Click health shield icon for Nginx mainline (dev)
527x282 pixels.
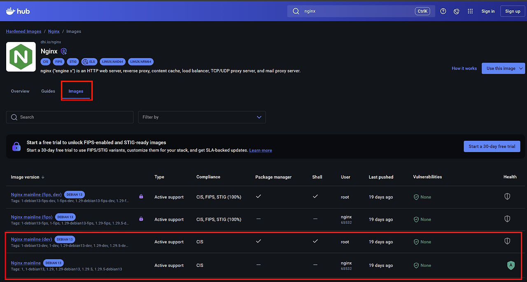[507, 242]
